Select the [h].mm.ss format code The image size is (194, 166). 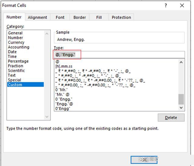tap(116, 66)
